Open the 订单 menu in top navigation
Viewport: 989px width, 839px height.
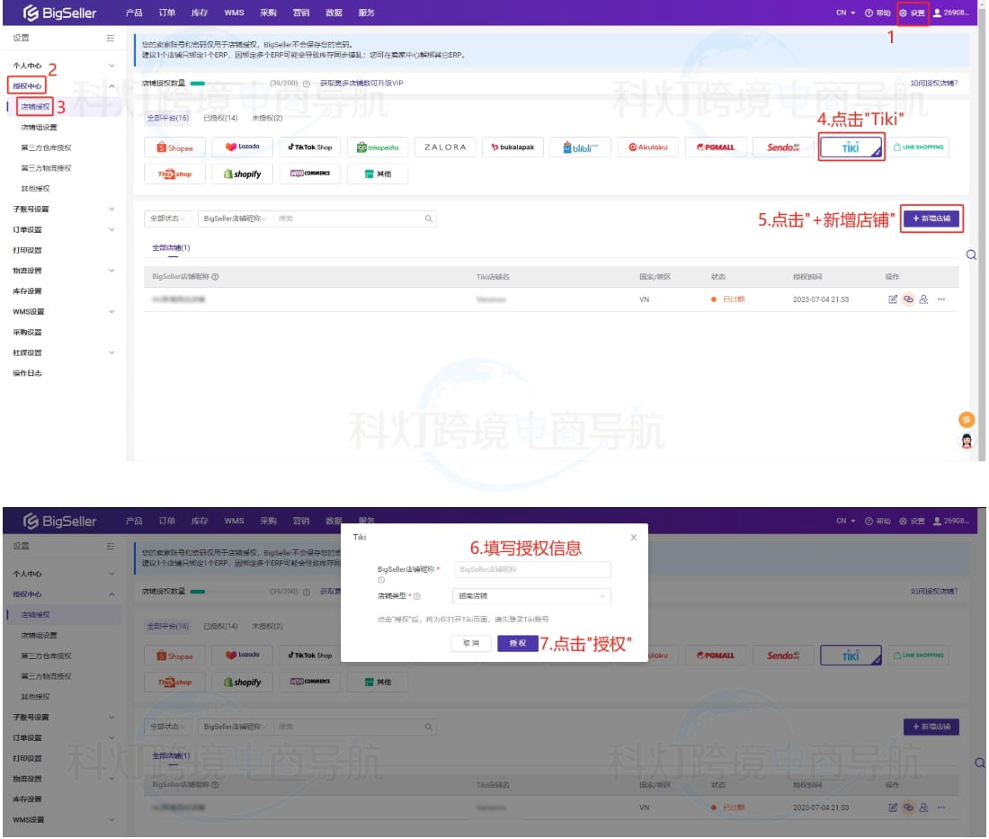click(x=166, y=13)
